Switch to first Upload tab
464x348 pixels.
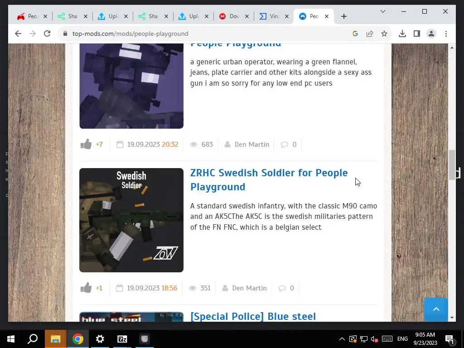tap(112, 16)
